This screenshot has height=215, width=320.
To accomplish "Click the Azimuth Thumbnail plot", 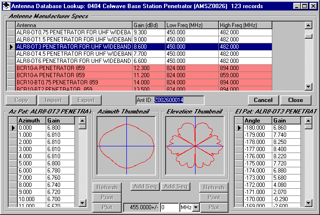I will pos(126,146).
